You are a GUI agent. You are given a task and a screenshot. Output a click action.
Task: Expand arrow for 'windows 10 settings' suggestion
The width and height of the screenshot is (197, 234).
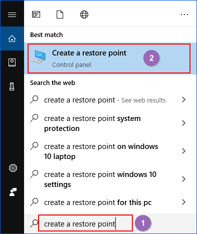184,179
